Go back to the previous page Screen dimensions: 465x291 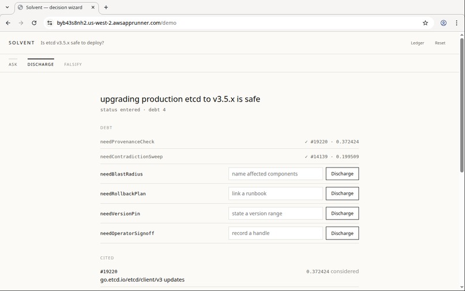point(8,23)
